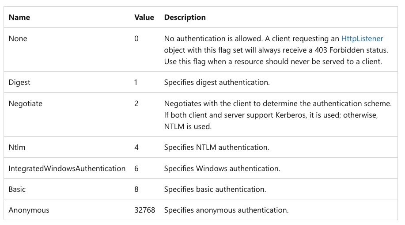The height and width of the screenshot is (225, 405).
Task: Click the value 8 in the table
Action: [136, 189]
